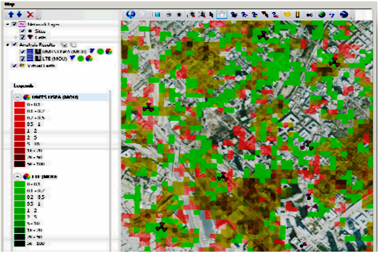Click the red 0 - 0.1 legend swatch

(x=20, y=104)
